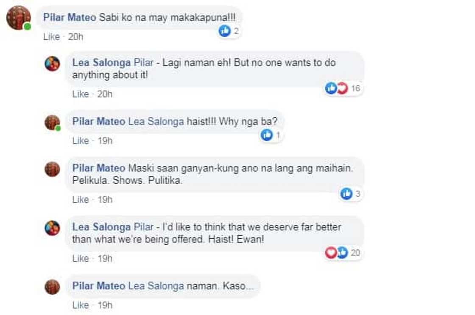Screen dimensions: 475x315
Task: Click the 20h timestamp under the first comment
Action: tap(77, 37)
